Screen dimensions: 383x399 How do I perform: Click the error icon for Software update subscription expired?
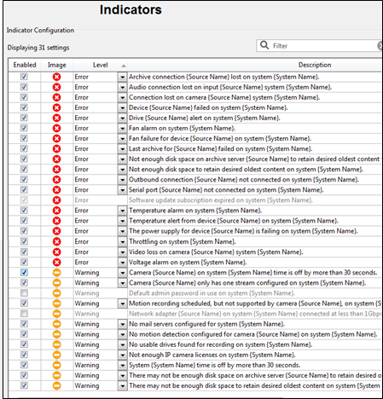pos(56,200)
